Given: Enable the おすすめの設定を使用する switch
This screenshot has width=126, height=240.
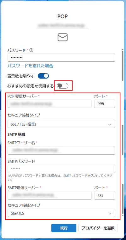Looking at the screenshot, I should [x=63, y=86].
